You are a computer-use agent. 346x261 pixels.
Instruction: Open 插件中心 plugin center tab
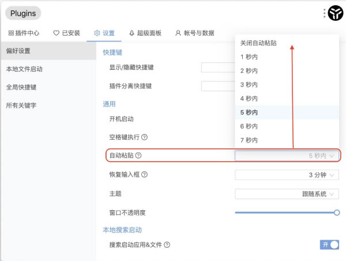[x=24, y=33]
